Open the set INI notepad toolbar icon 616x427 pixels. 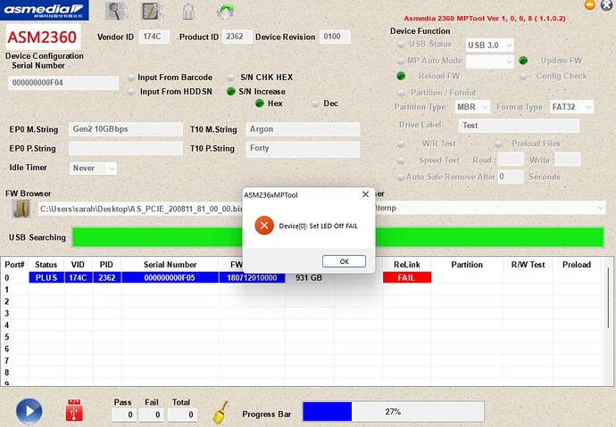tap(151, 11)
